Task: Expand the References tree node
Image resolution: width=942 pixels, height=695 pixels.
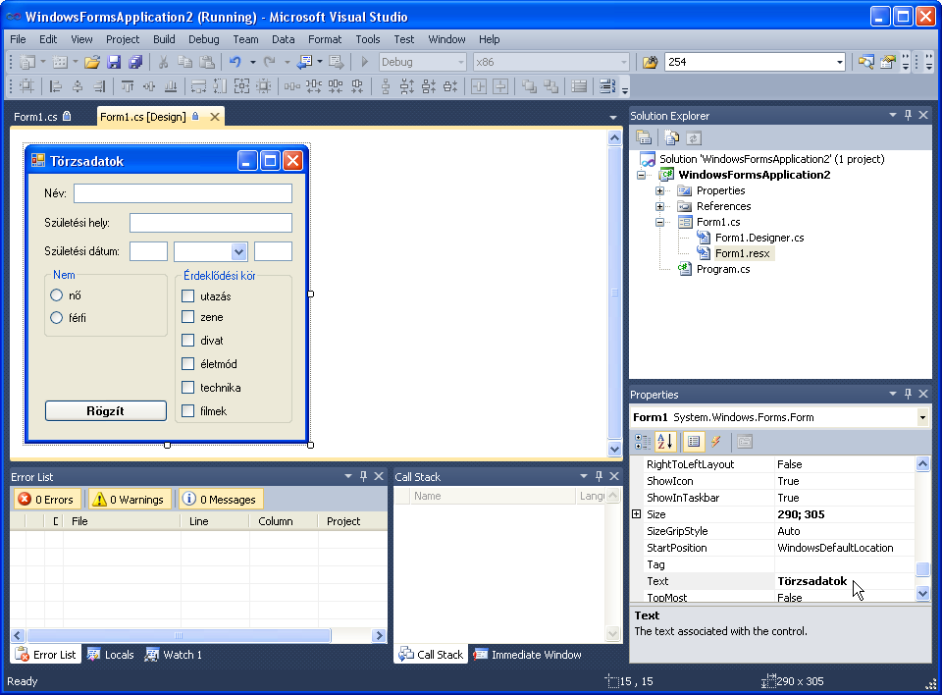Action: point(659,206)
